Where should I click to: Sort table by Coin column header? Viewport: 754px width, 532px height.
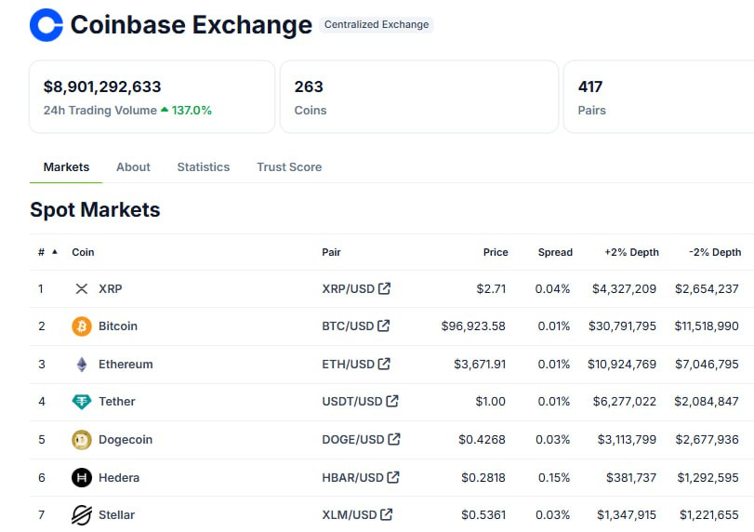83,252
